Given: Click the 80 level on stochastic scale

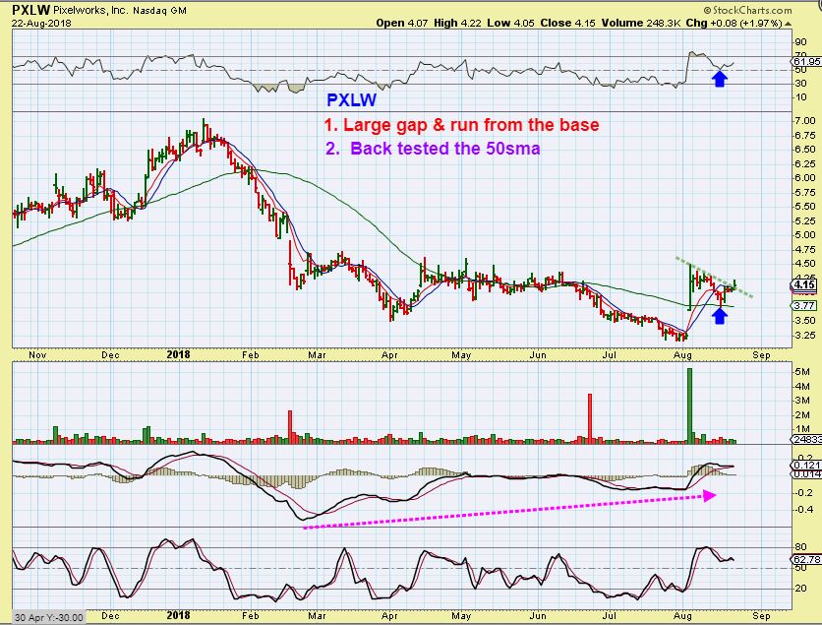Looking at the screenshot, I should [800, 547].
